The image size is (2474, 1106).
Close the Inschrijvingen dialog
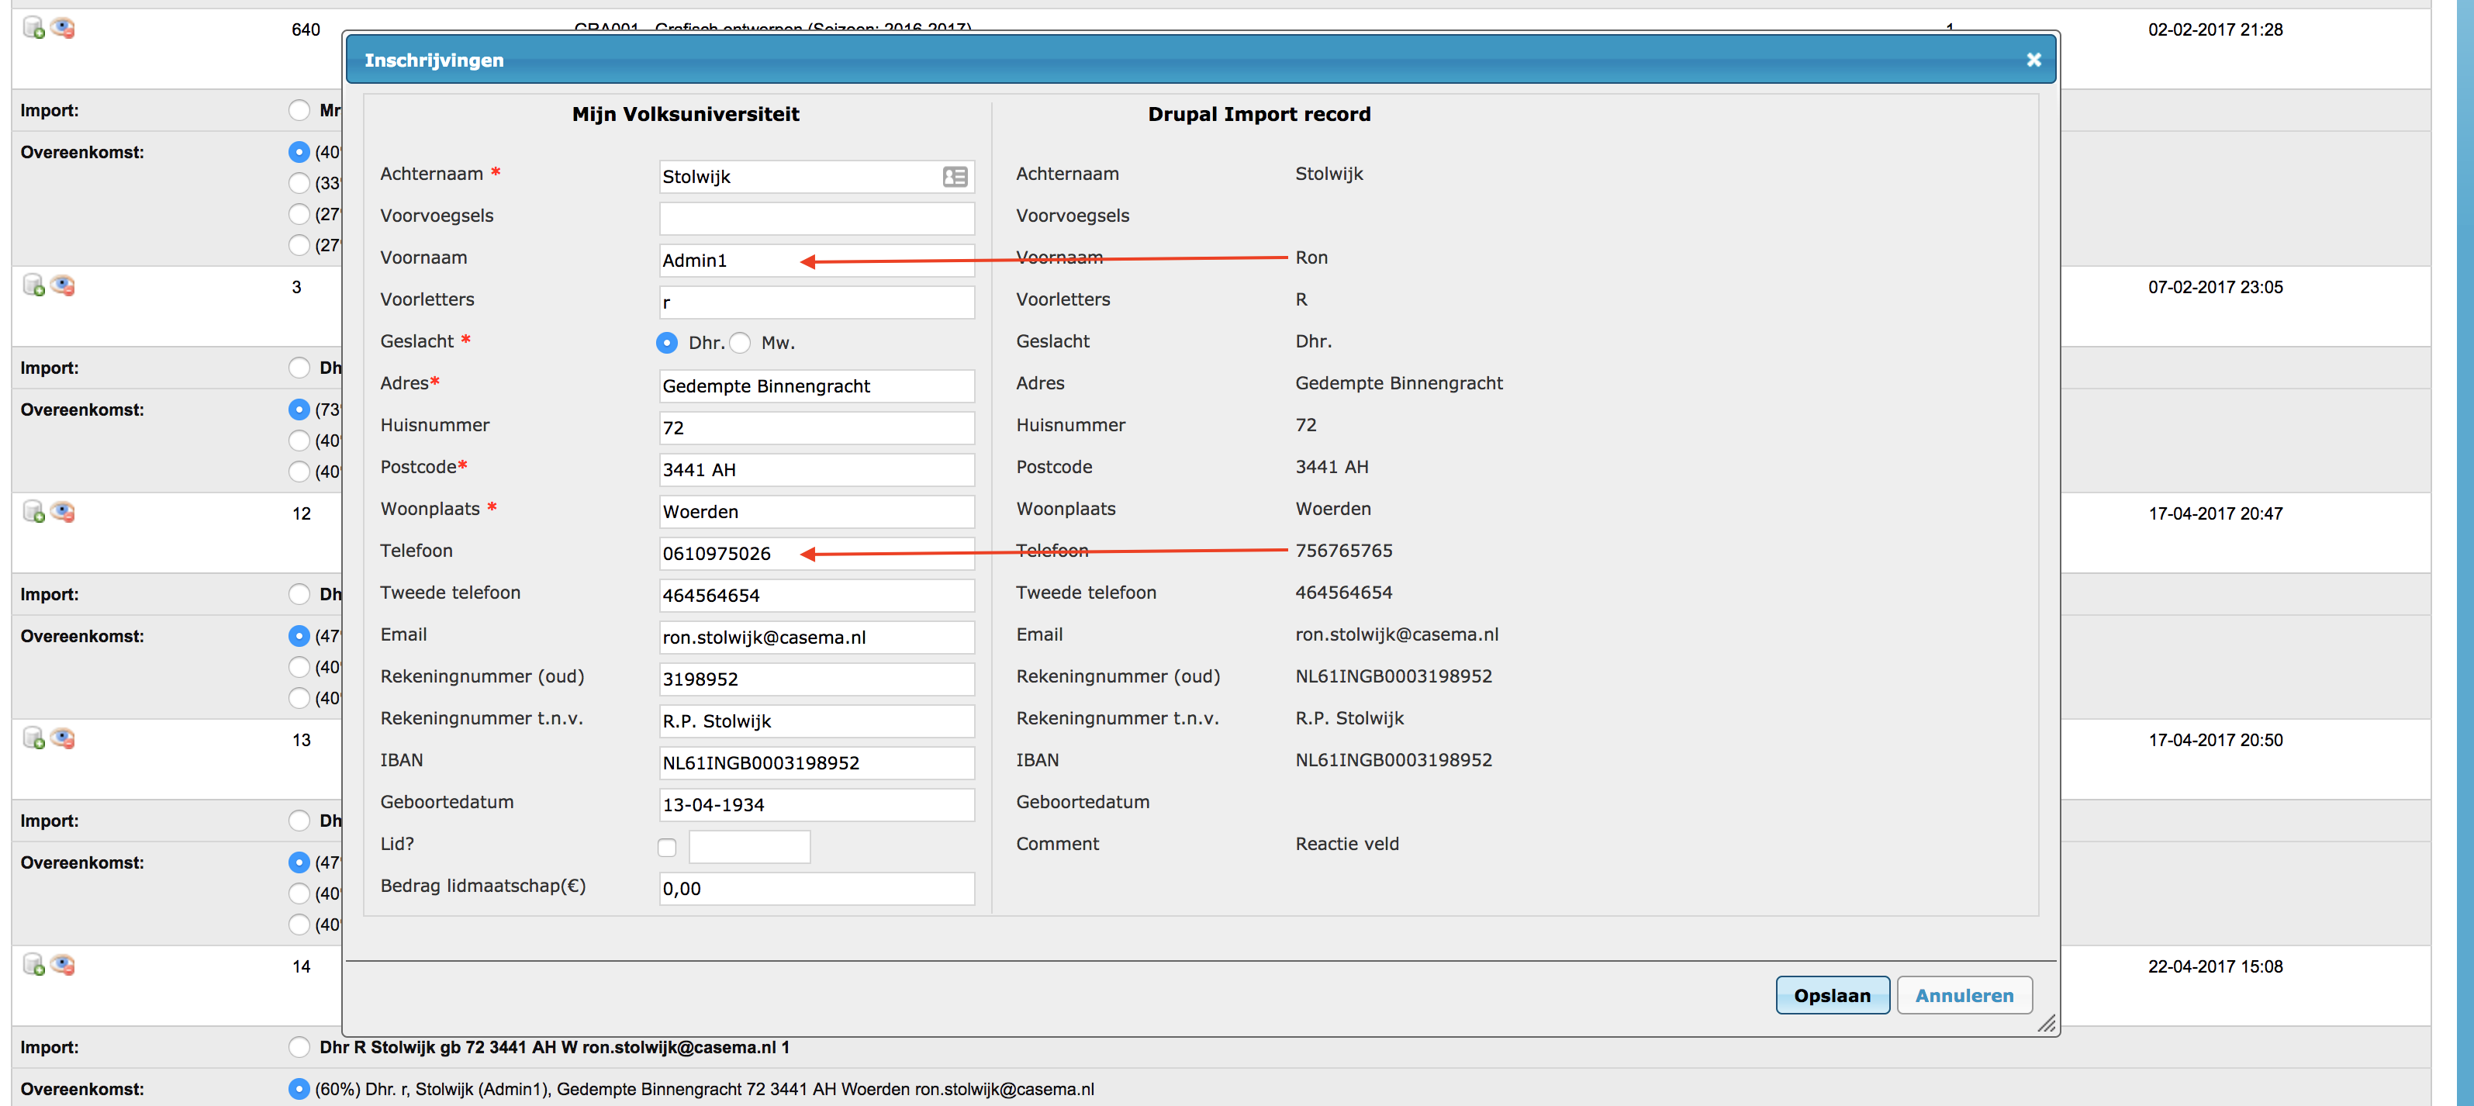pyautogui.click(x=2033, y=60)
